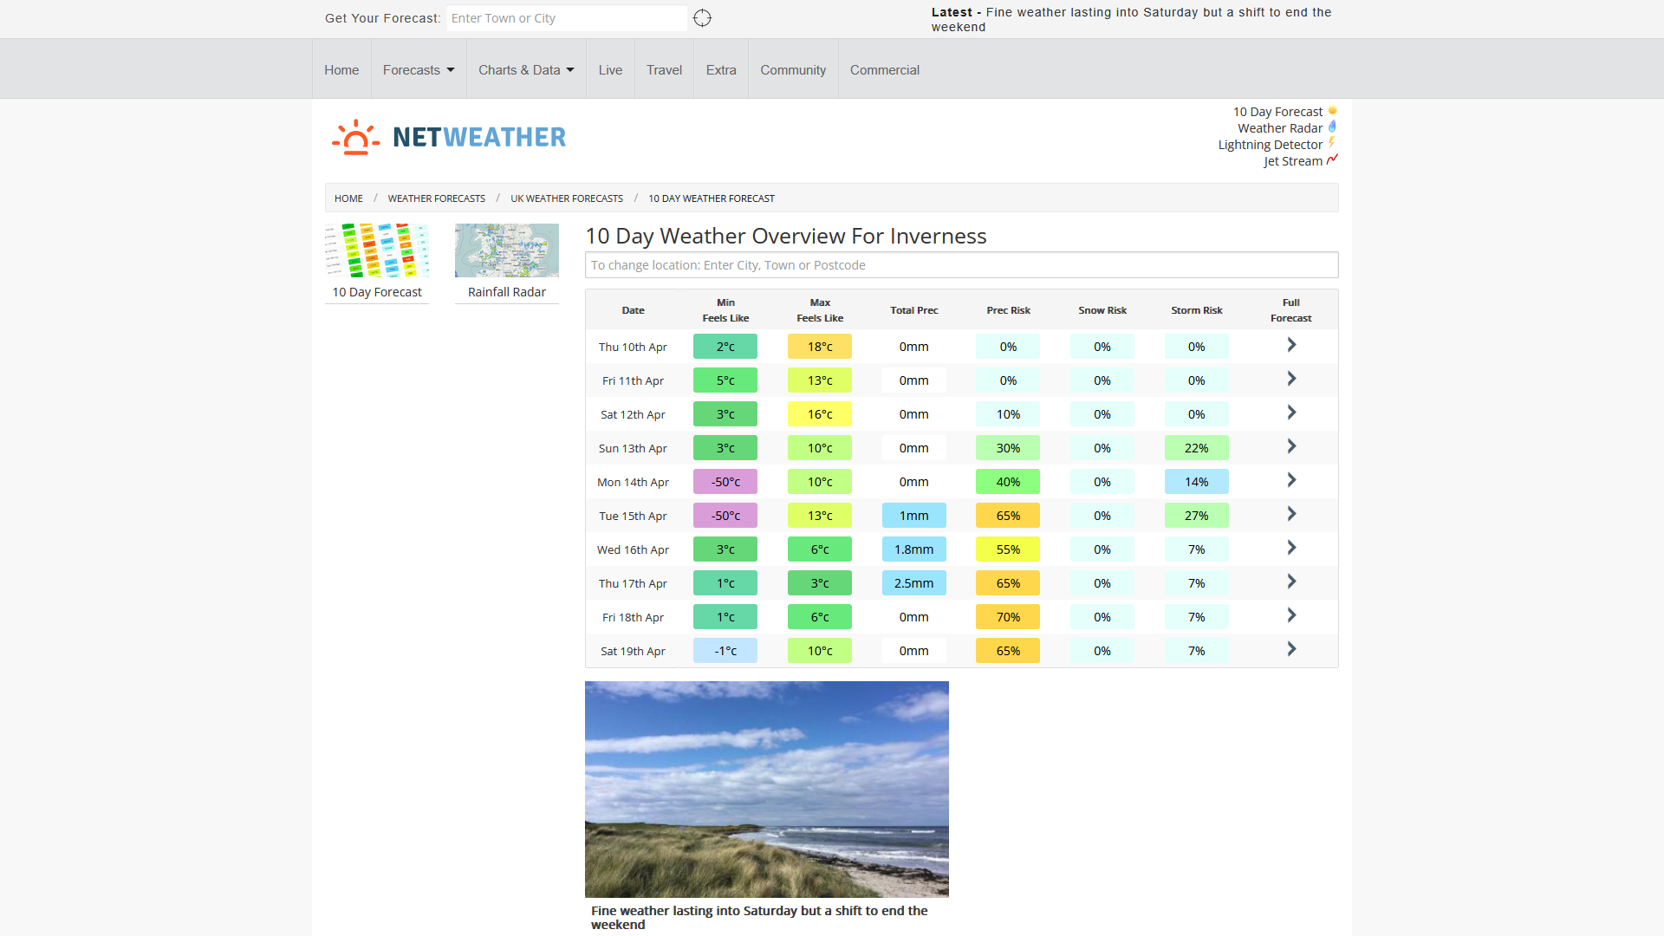The image size is (1664, 936).
Task: Open full forecast arrow for Sat 19th Apr
Action: coord(1291,649)
